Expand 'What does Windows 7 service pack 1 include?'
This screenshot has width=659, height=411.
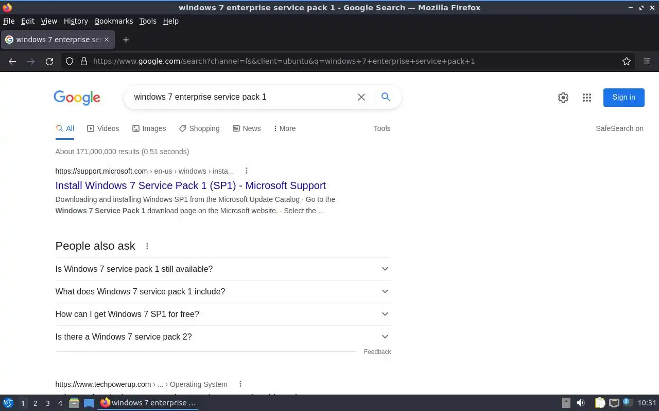(223, 291)
